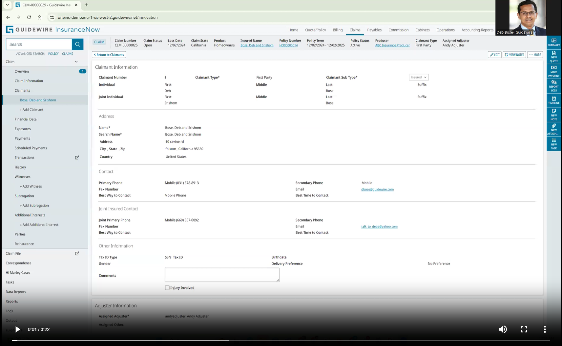Click dbose@guidewire.com email link
562x346 pixels.
coord(377,189)
